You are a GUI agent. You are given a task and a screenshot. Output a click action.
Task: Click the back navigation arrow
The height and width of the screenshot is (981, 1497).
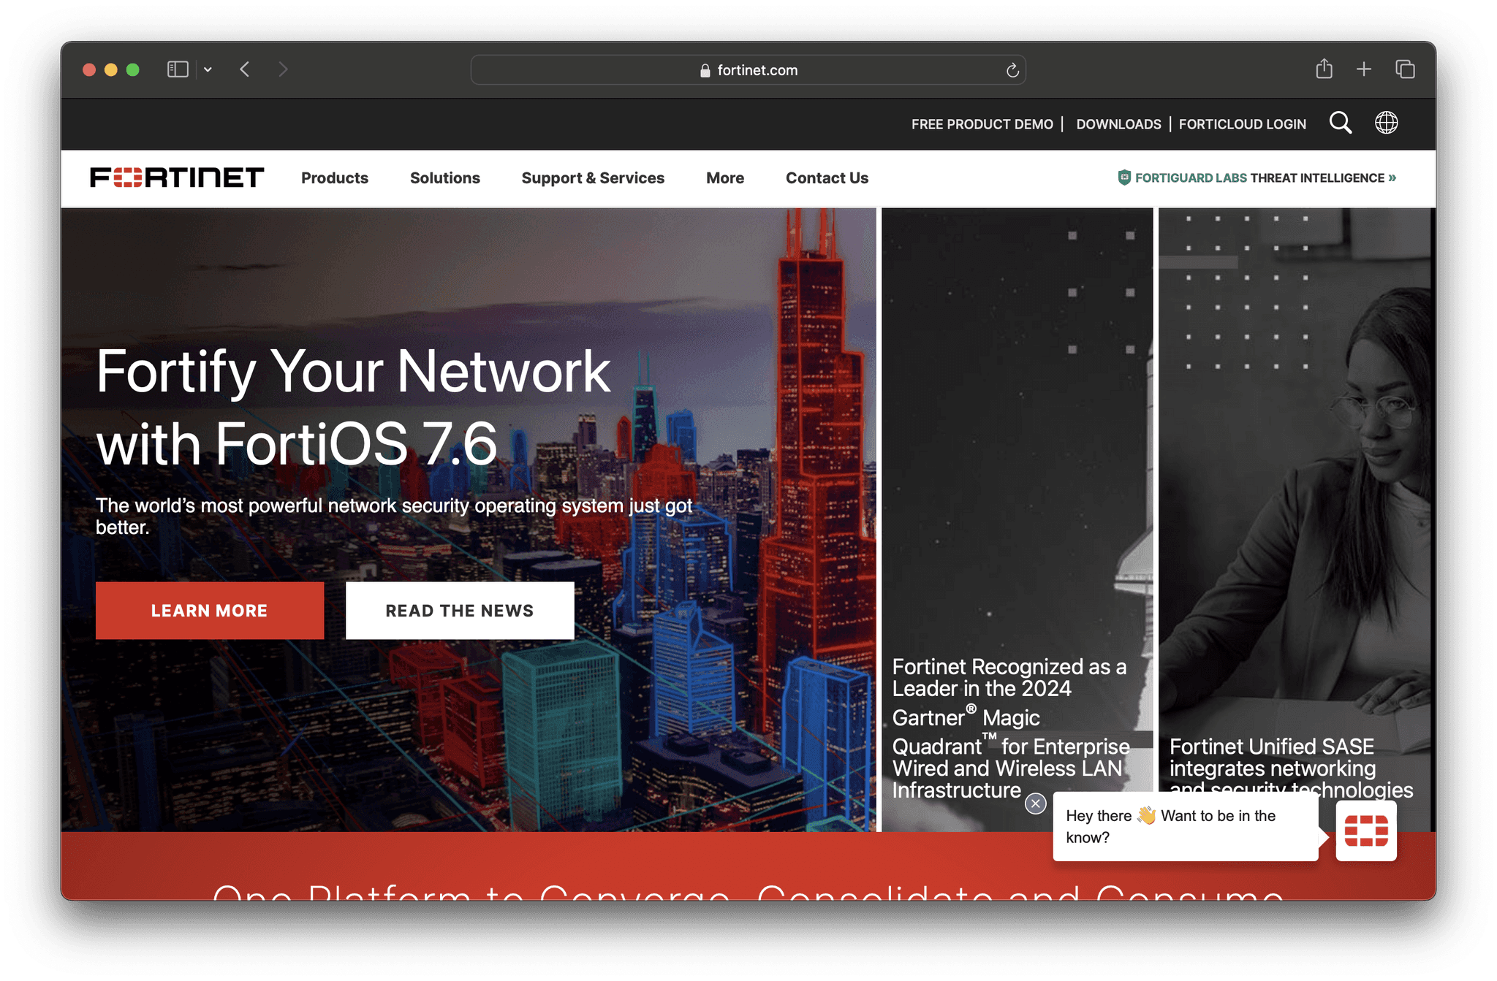click(245, 69)
